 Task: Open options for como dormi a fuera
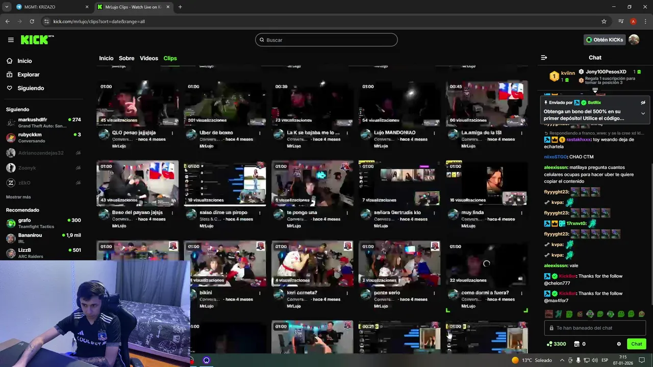(x=521, y=293)
